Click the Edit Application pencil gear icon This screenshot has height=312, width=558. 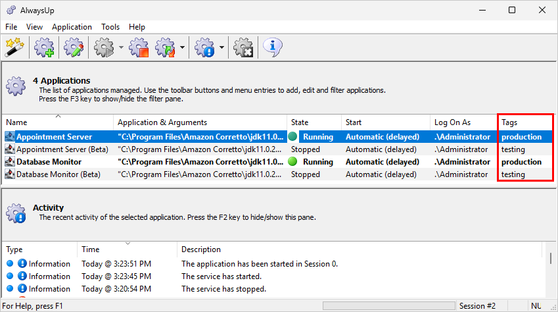pos(74,47)
